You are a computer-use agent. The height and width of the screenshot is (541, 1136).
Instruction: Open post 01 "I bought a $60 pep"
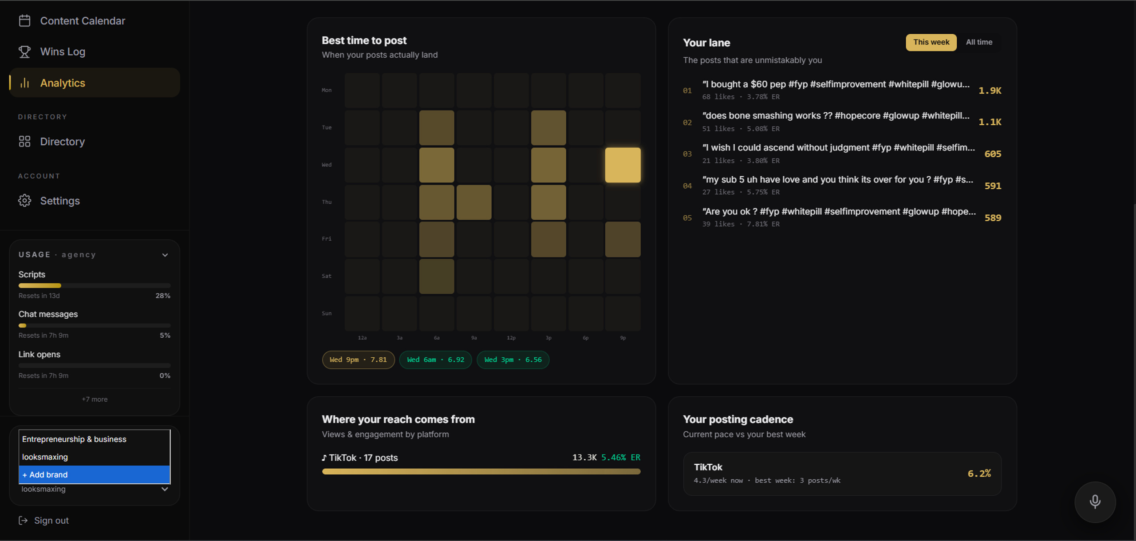click(x=842, y=90)
